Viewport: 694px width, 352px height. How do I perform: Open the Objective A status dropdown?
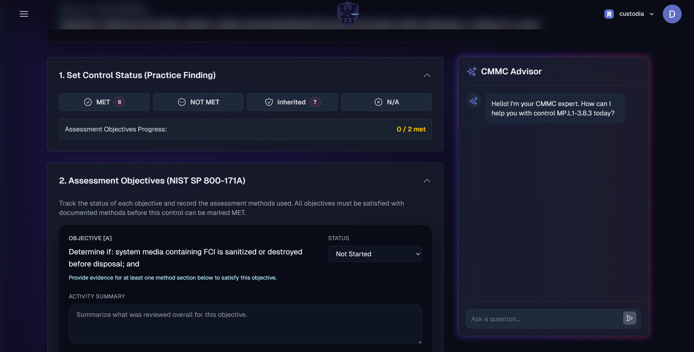[x=375, y=254]
